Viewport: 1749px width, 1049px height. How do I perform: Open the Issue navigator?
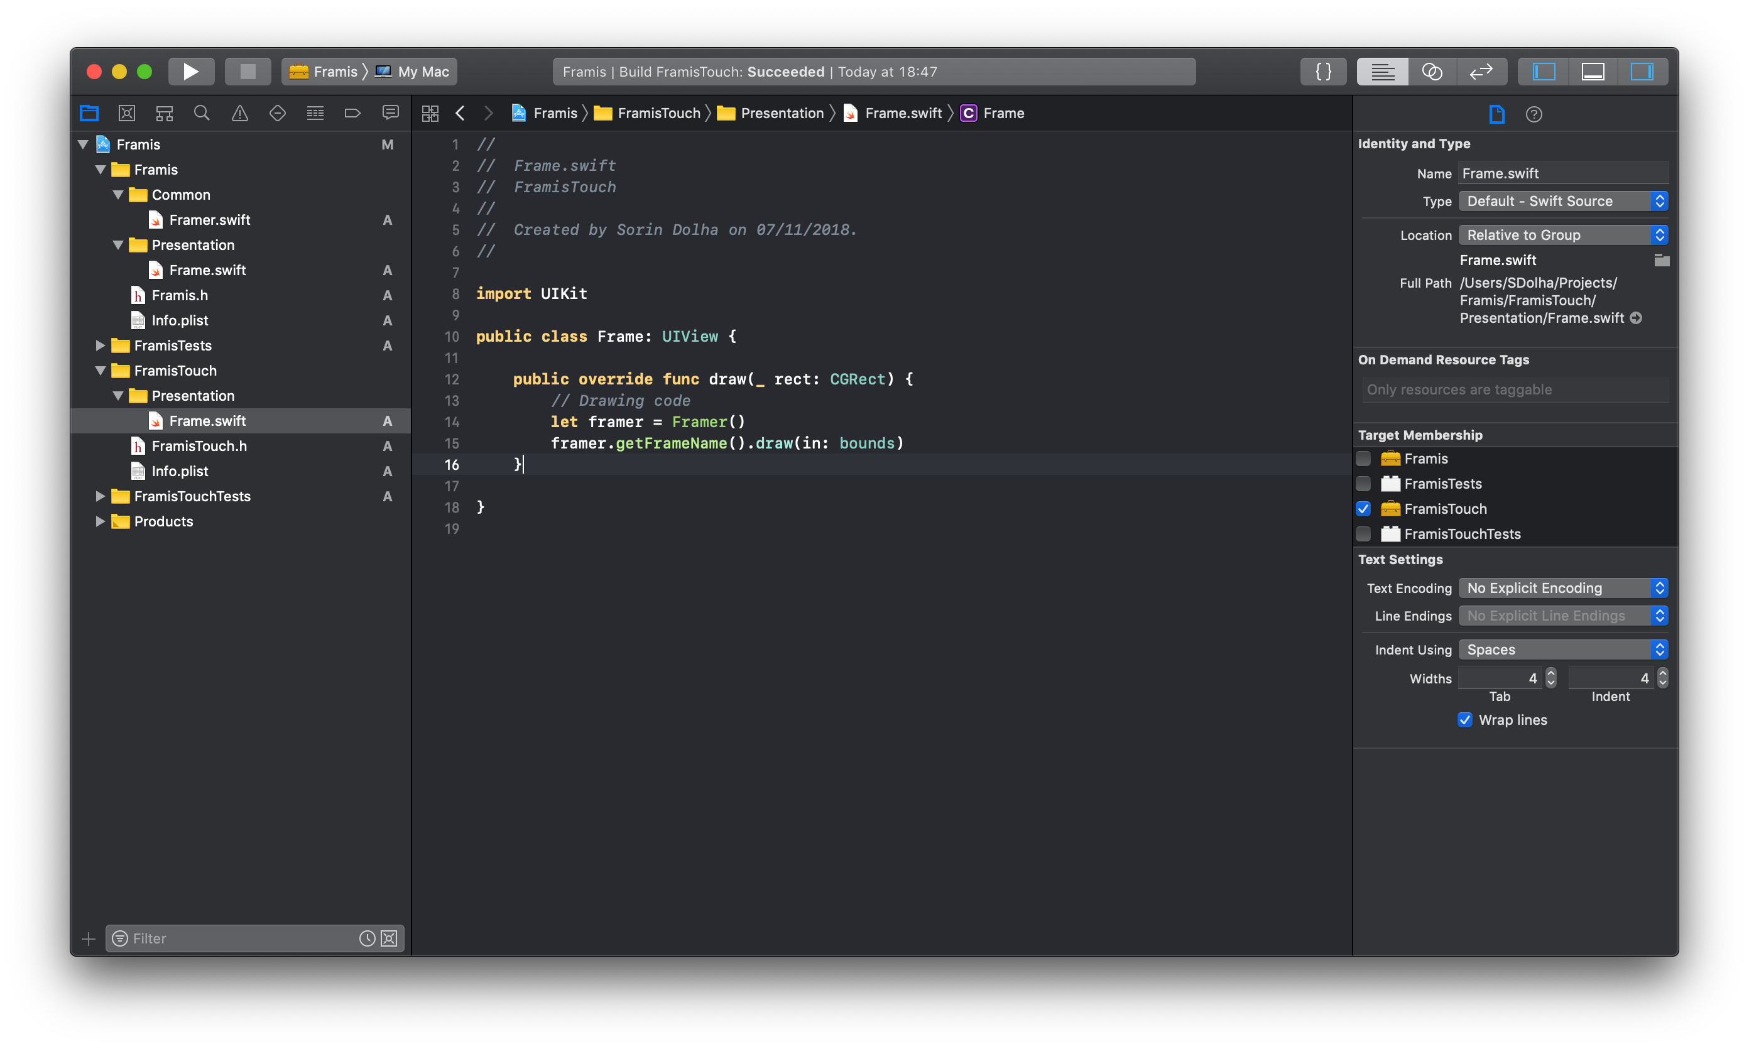(x=239, y=113)
